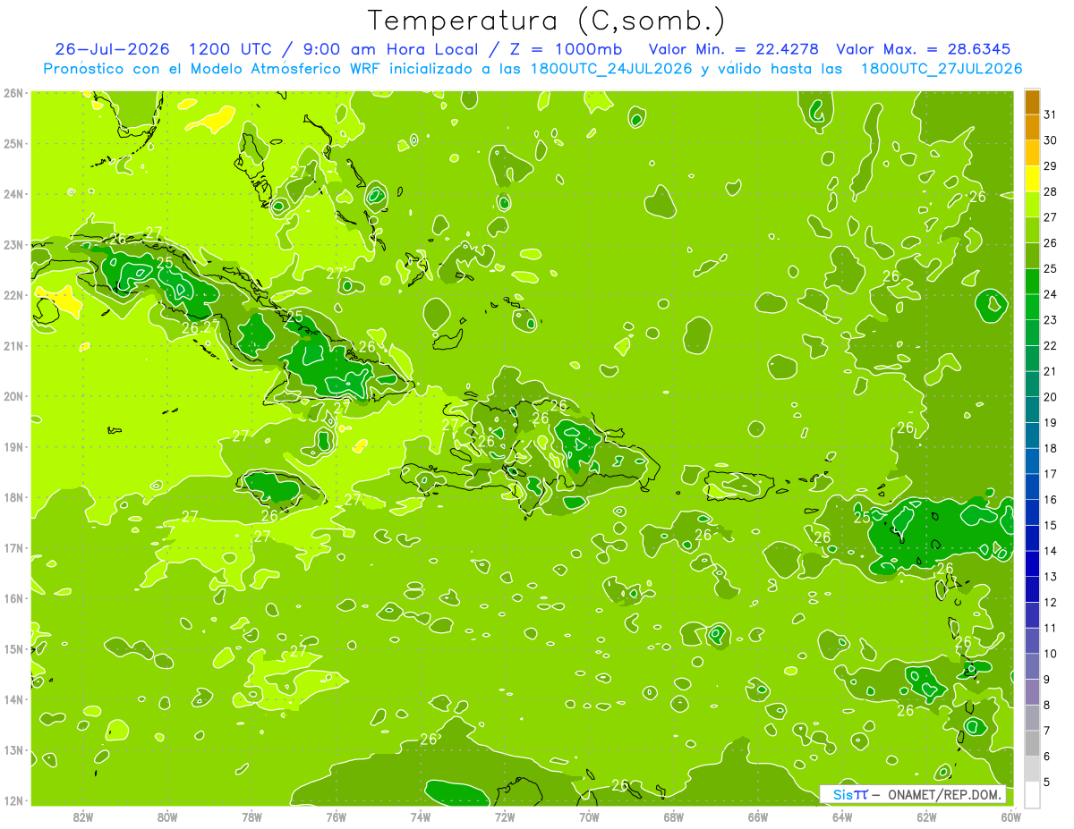The height and width of the screenshot is (829, 1074).
Task: Click the latitude axis label "22N"
Action: [x=13, y=295]
